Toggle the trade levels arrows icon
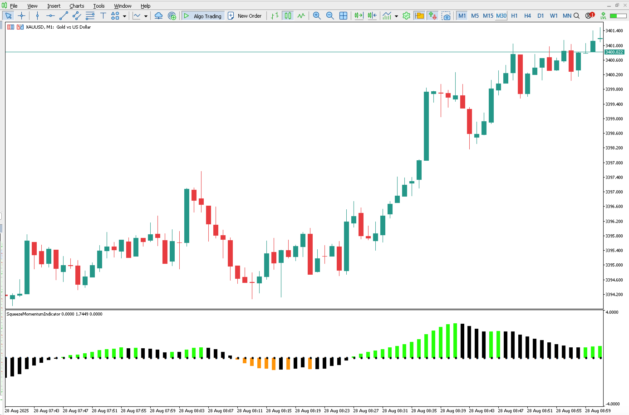Image resolution: width=629 pixels, height=415 pixels. (433, 16)
